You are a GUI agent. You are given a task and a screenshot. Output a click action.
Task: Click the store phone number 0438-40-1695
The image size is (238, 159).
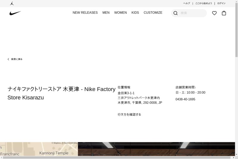click(x=185, y=99)
